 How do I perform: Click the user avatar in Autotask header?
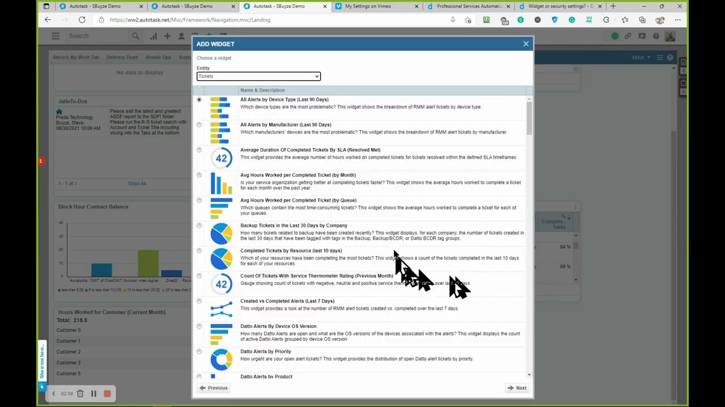670,36
